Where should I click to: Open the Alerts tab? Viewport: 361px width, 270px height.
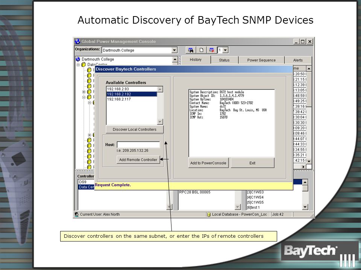click(298, 60)
